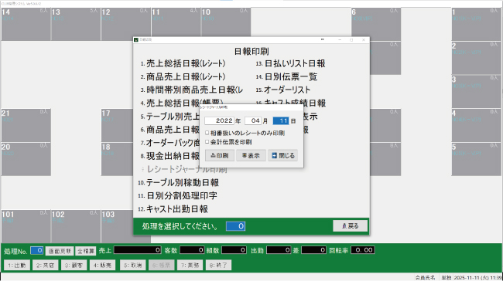Click the 2:来店 function button
Screen dimensions: 503x281
pyautogui.click(x=45, y=265)
